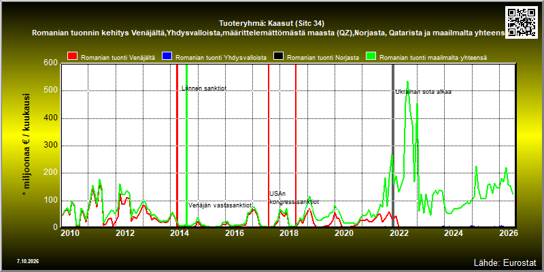Image resolution: width=544 pixels, height=272 pixels.
Task: Click the y-axis label 'miljoonaa € / kuukausi'
Action: click(27, 146)
